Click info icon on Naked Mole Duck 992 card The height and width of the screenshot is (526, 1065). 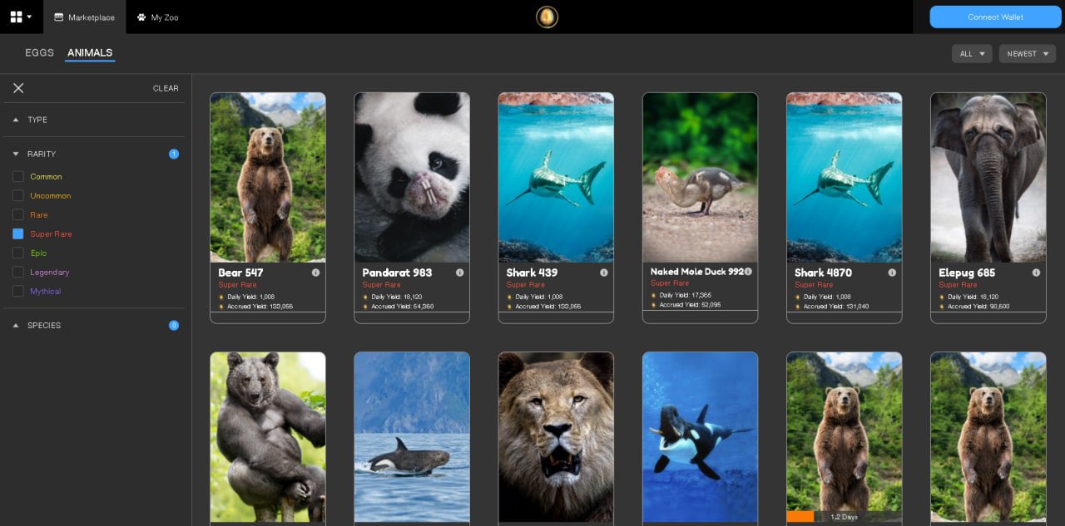(748, 271)
